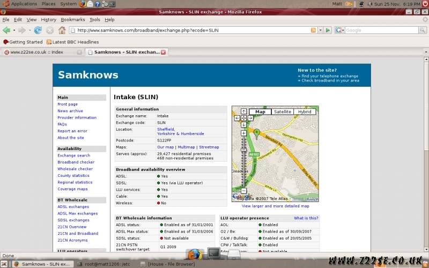Pan the map down with arrow
429x268 pixels.
(244, 125)
